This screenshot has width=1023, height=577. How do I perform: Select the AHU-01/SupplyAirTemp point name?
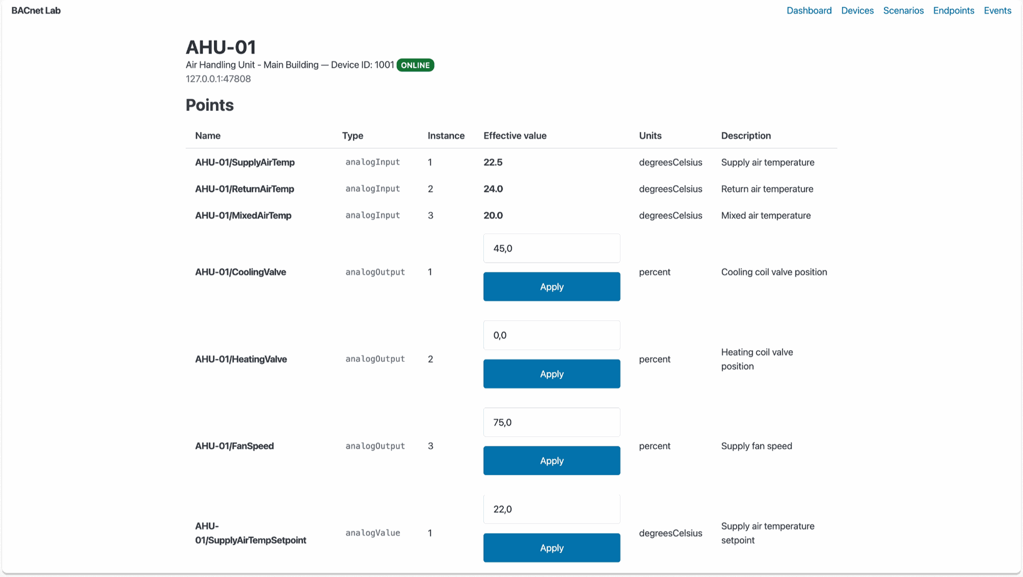point(245,163)
